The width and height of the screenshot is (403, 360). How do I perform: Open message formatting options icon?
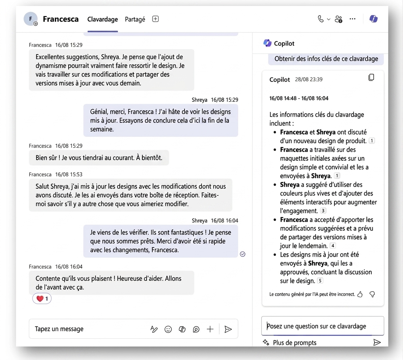tap(154, 329)
